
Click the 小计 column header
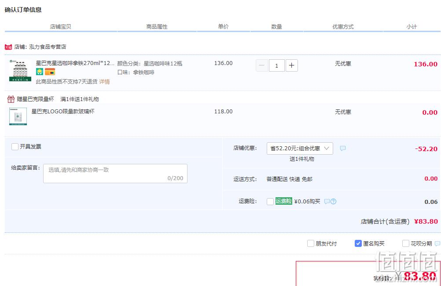(x=412, y=27)
